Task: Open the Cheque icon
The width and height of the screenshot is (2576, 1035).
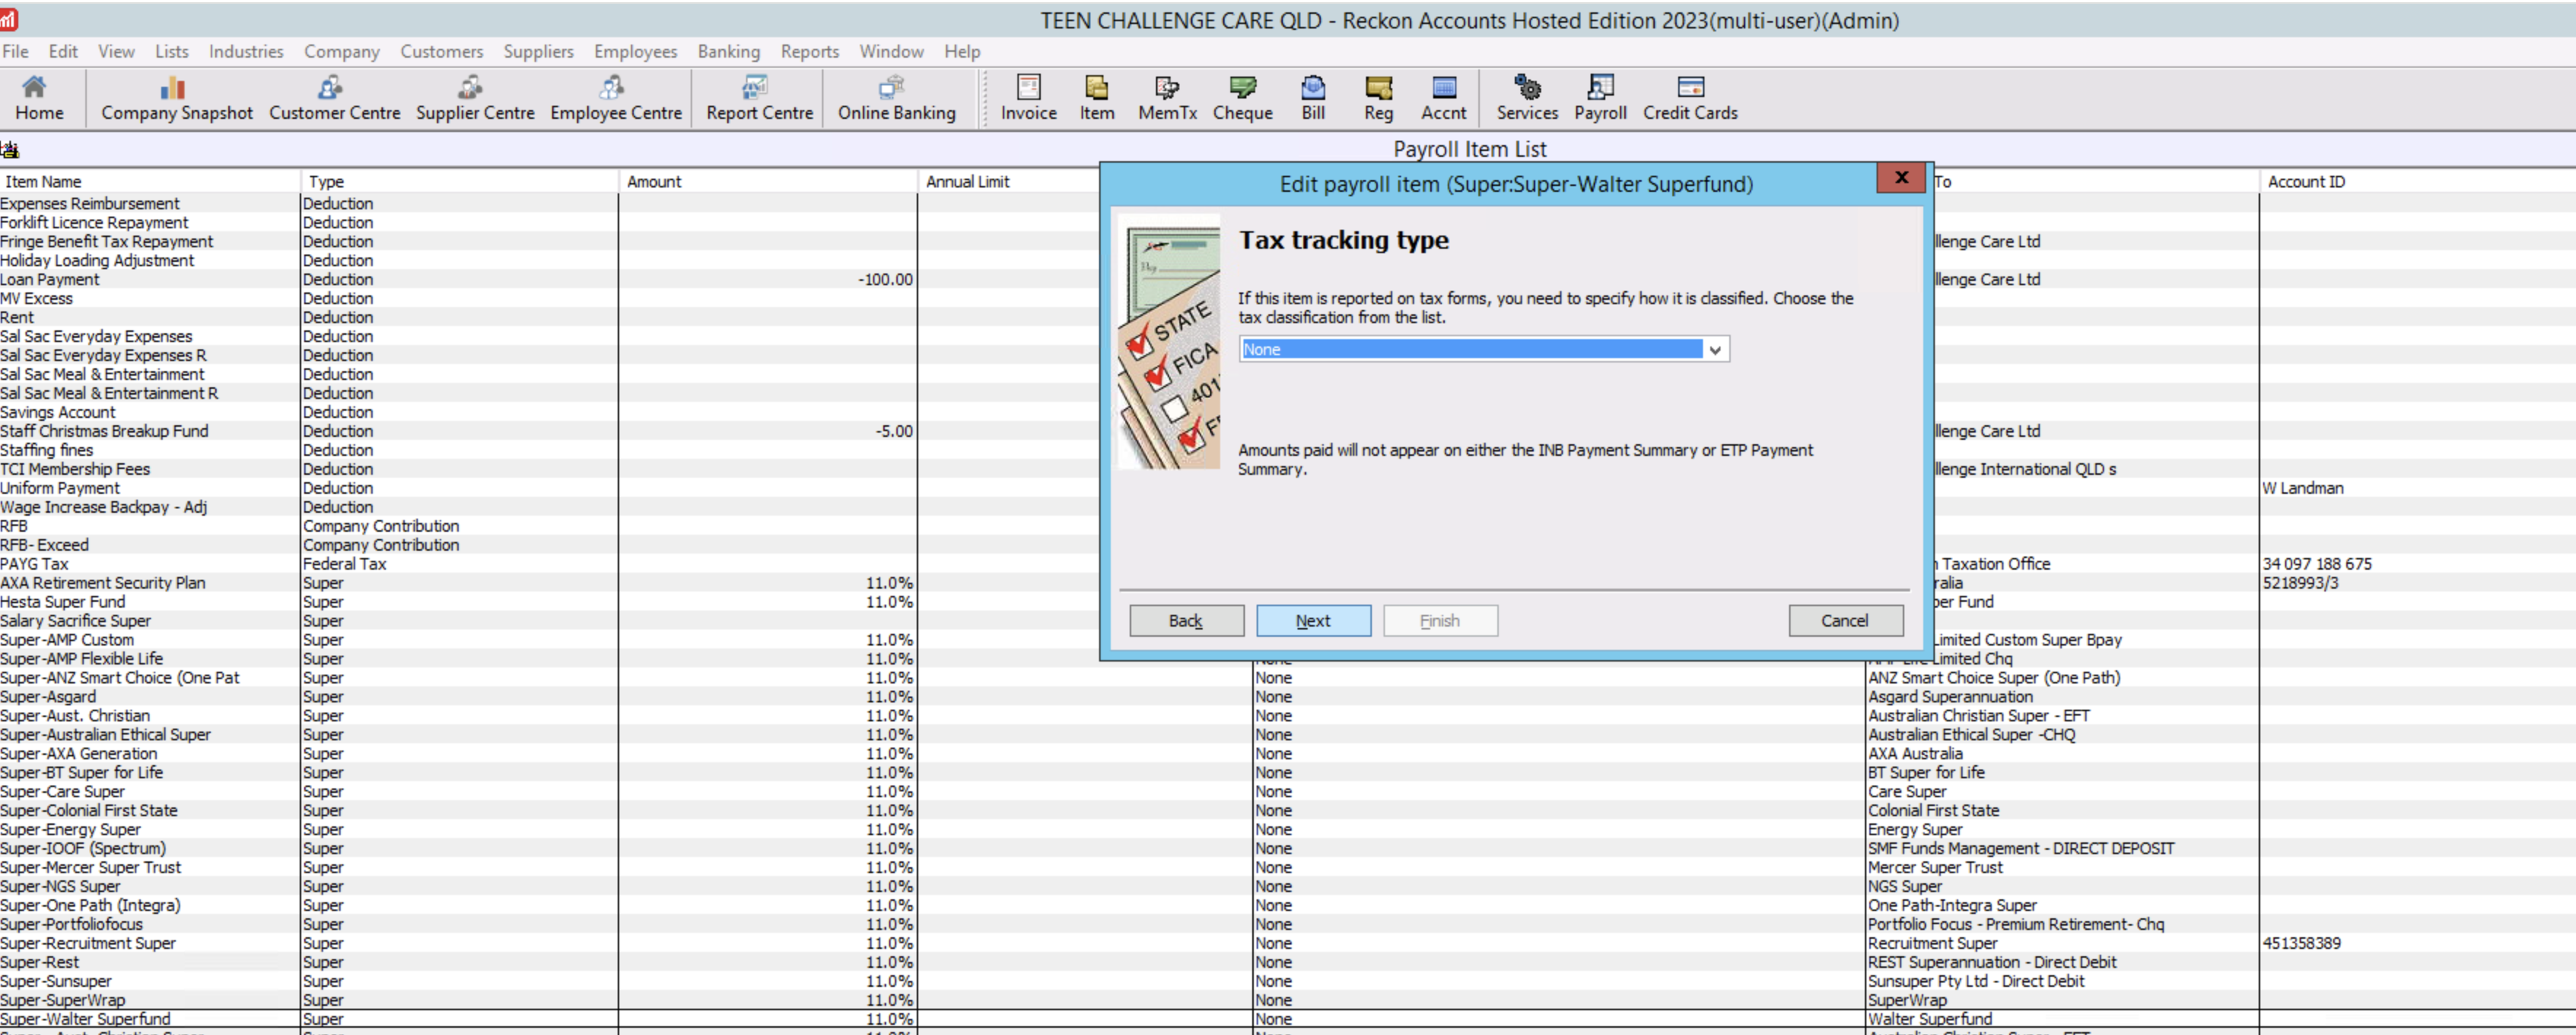Action: pyautogui.click(x=1242, y=98)
